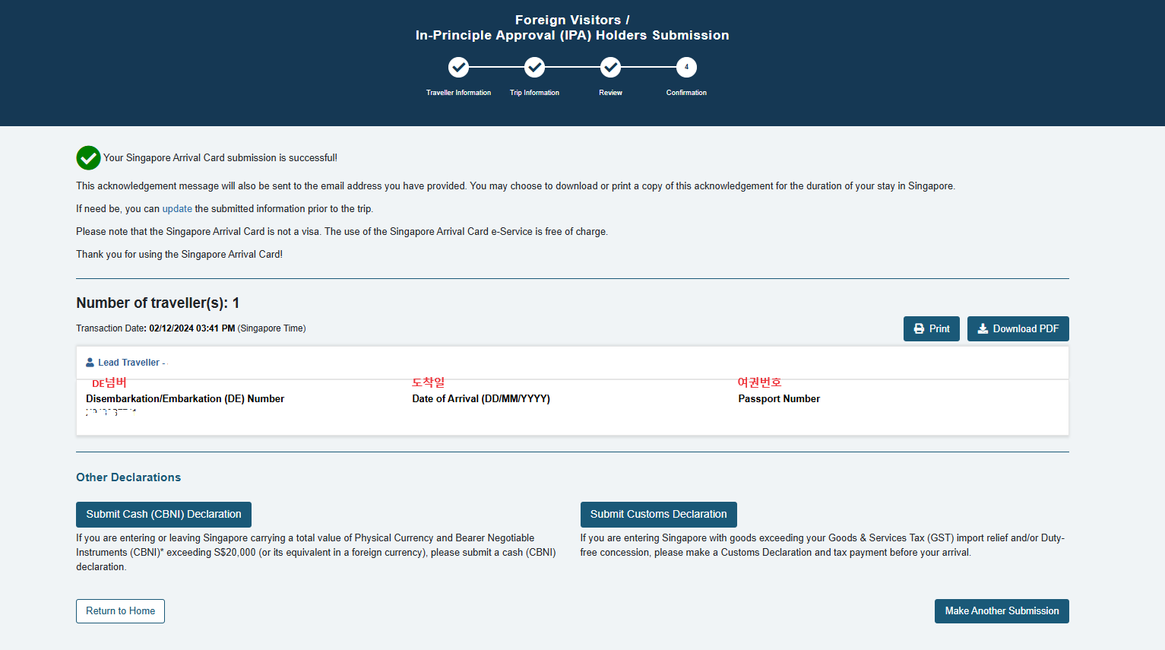Click the Other Declarations heading
This screenshot has width=1165, height=650.
coord(128,477)
